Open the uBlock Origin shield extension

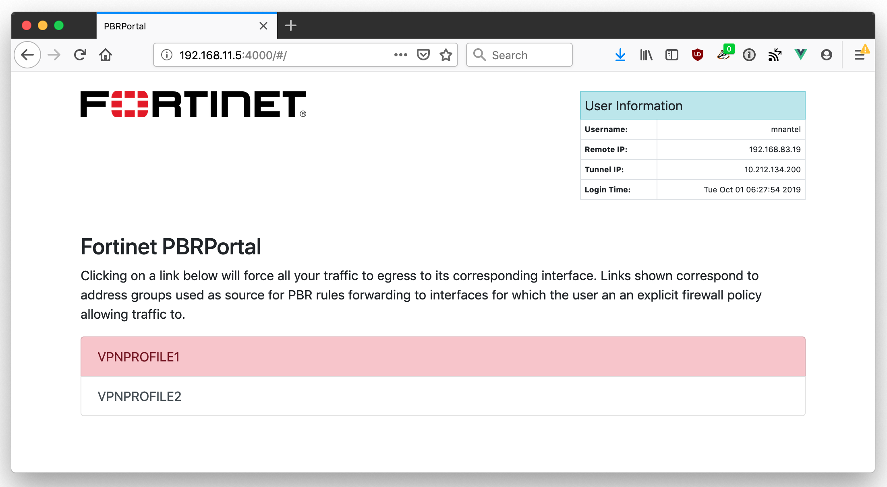tap(698, 55)
